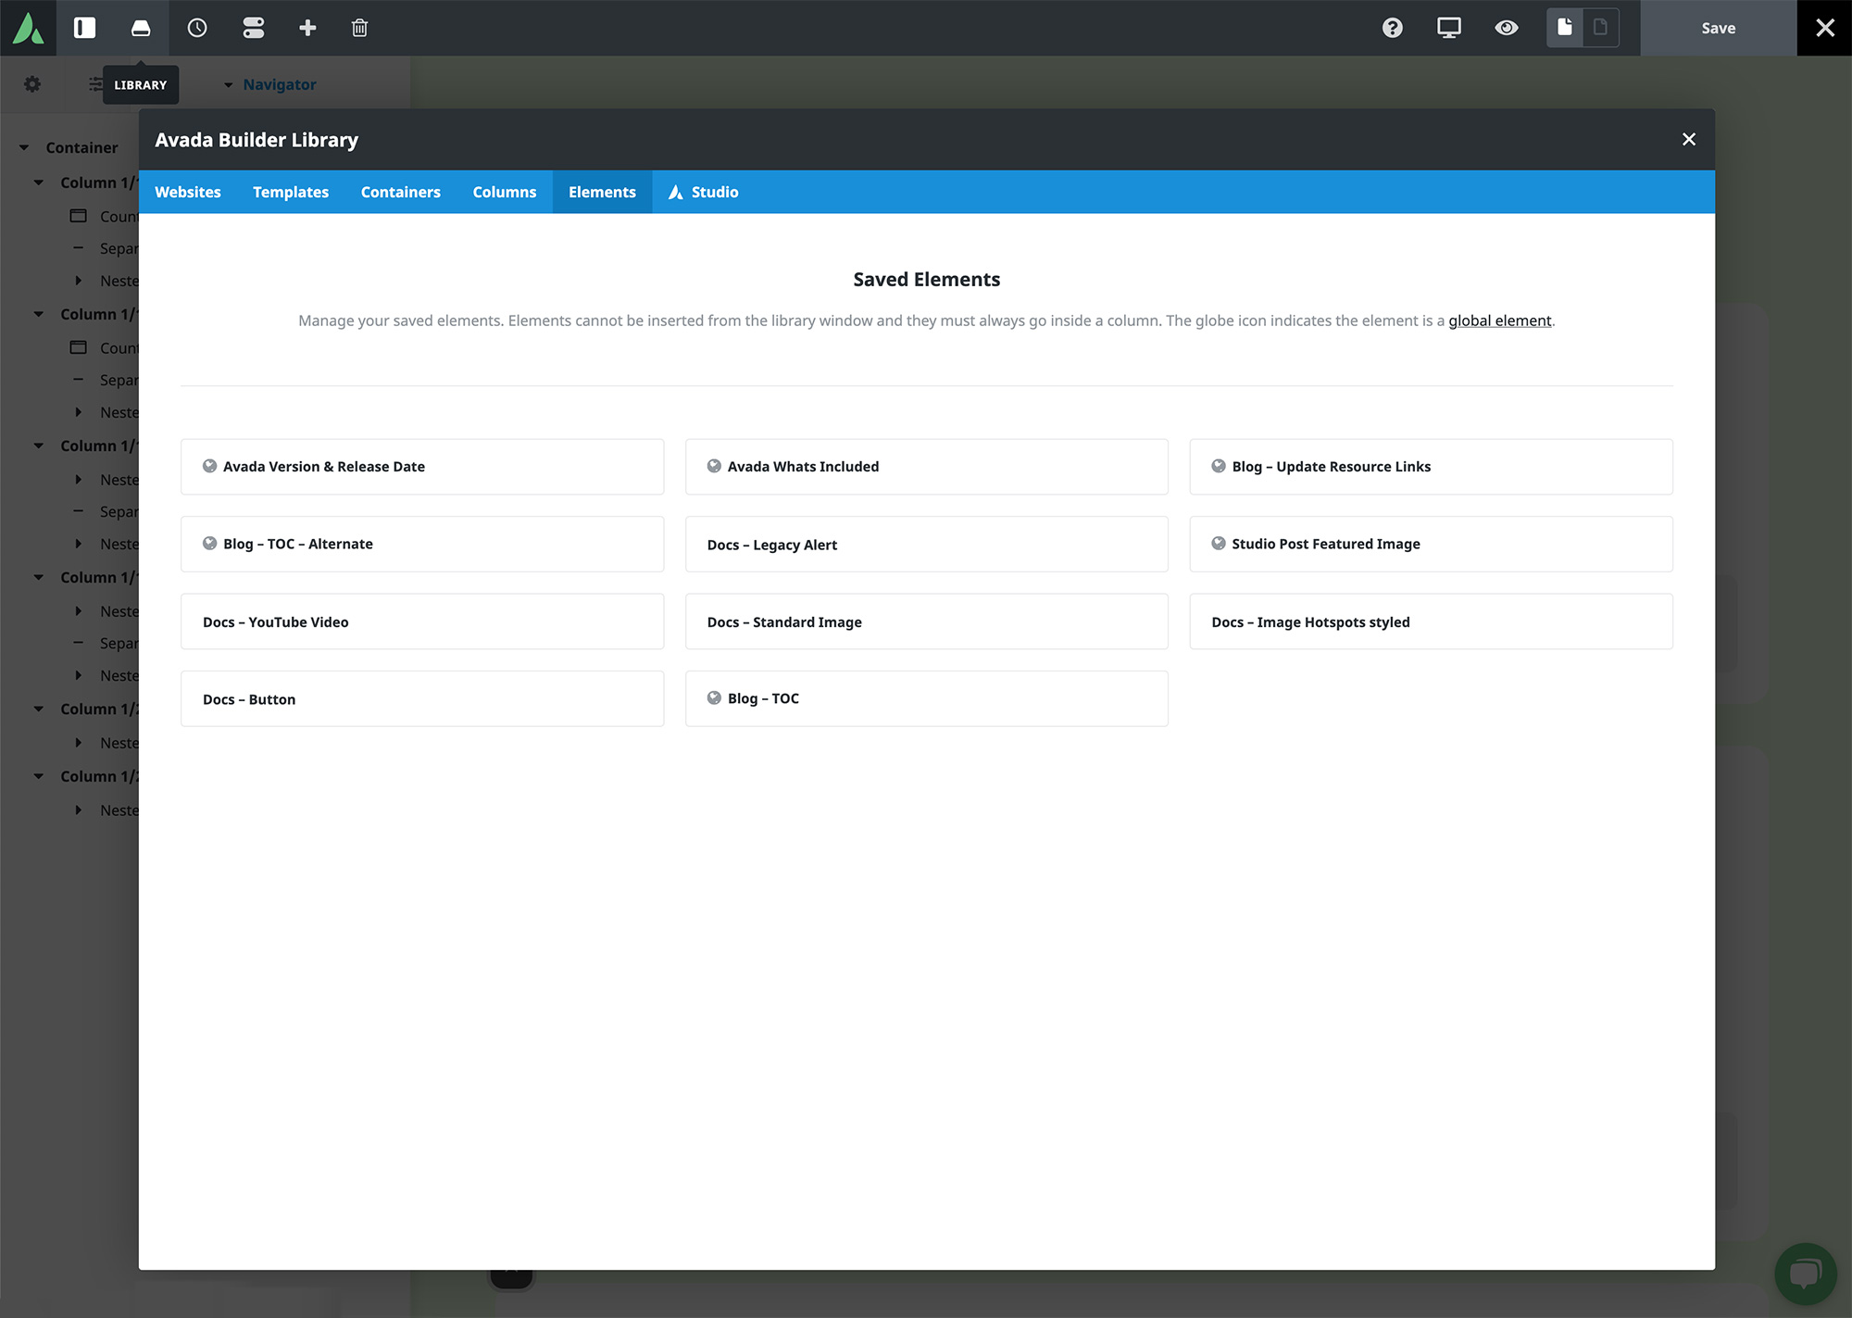Image resolution: width=1852 pixels, height=1318 pixels.
Task: Click the desktop responsive view icon
Action: [x=1449, y=28]
